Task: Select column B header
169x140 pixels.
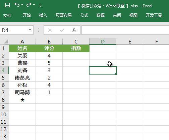Action: point(49,41)
